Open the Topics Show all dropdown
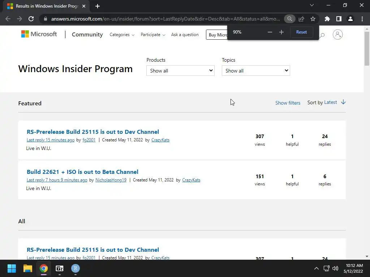The width and height of the screenshot is (370, 277). (x=256, y=71)
